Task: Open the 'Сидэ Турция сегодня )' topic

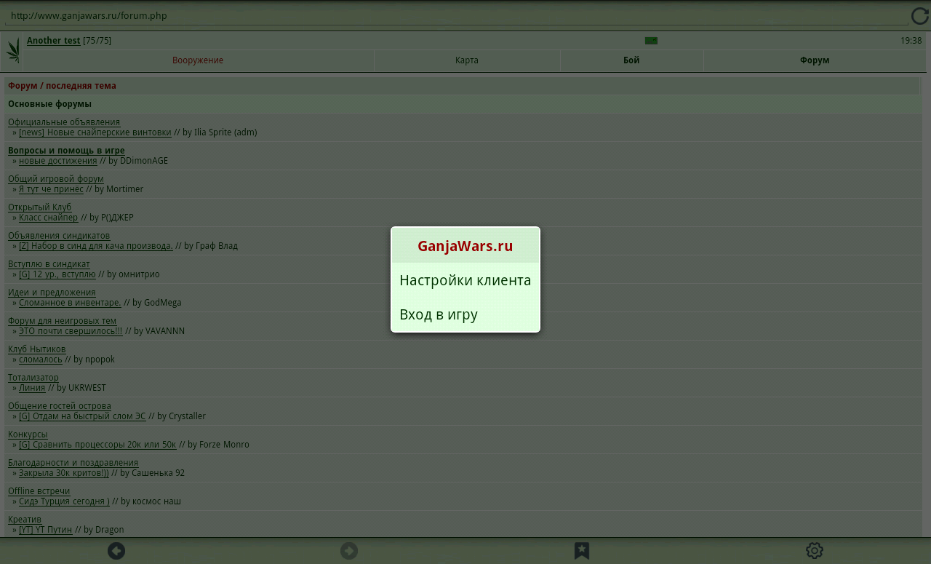Action: pyautogui.click(x=64, y=501)
